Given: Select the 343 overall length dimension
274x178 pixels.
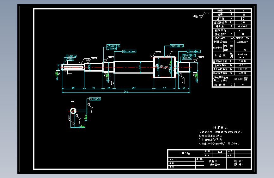Looking at the screenshot, I should pyautogui.click(x=126, y=92).
